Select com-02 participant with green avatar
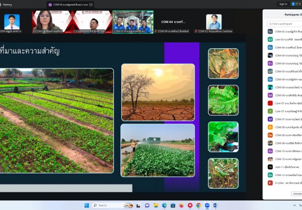Image resolution: width=302 pixels, height=210 pixels. click(x=285, y=39)
